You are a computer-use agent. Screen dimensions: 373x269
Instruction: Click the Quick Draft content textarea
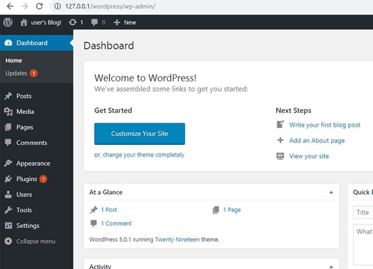pos(363,245)
